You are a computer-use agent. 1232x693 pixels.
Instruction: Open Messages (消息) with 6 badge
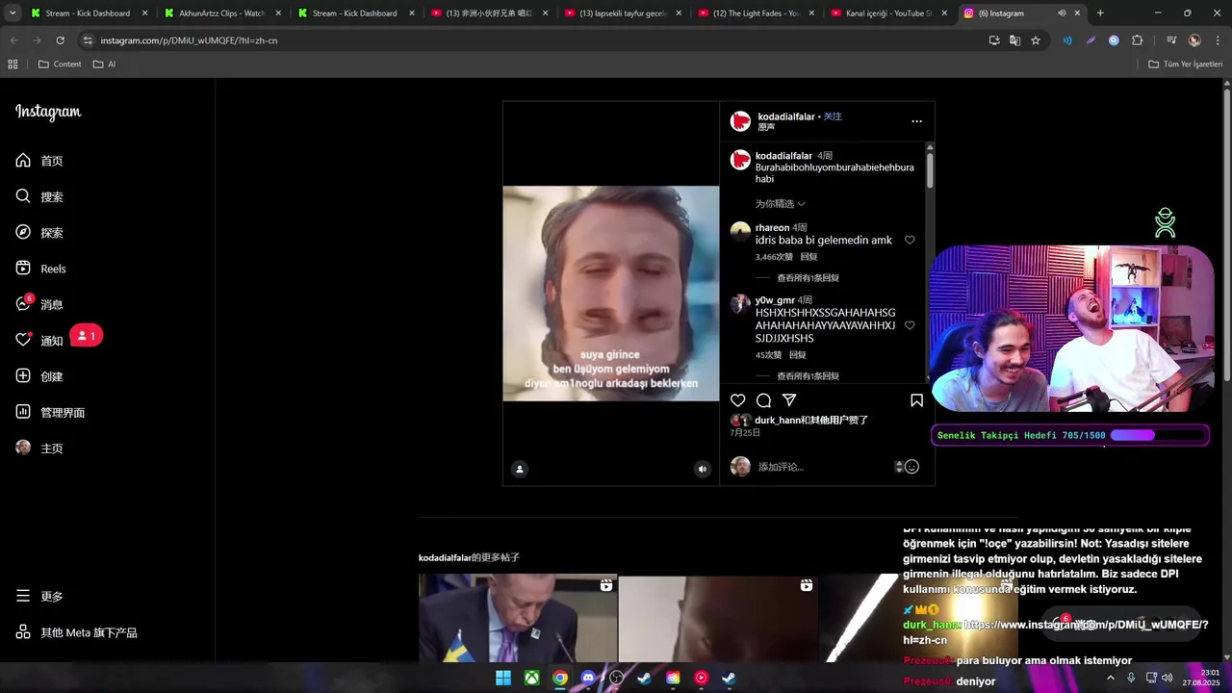39,304
